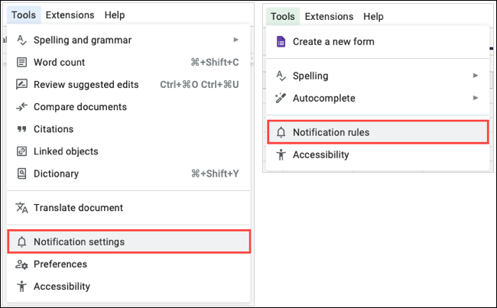Click the Review suggested edits icon
Screen dimensions: 497x308
pyautogui.click(x=21, y=85)
